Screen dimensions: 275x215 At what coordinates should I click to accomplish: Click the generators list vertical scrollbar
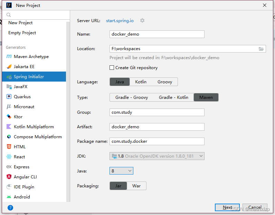tap(68, 112)
